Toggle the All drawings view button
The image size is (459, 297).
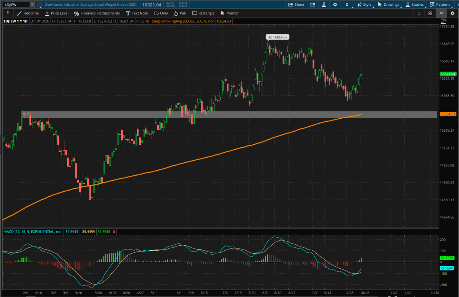tap(441, 13)
